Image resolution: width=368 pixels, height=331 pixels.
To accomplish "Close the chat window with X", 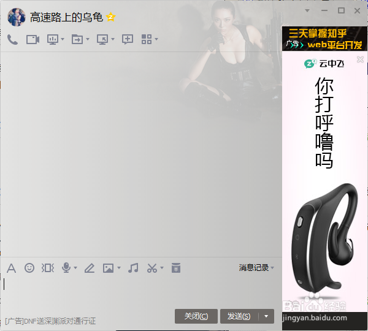I will tap(357, 10).
